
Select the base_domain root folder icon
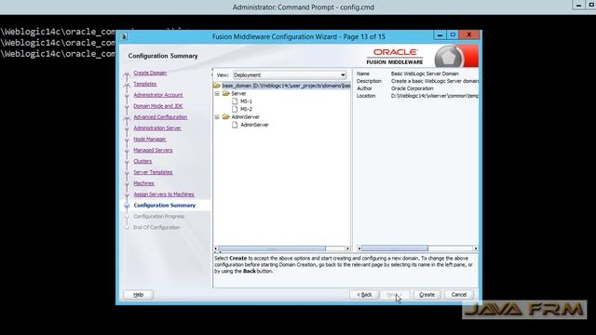point(217,86)
